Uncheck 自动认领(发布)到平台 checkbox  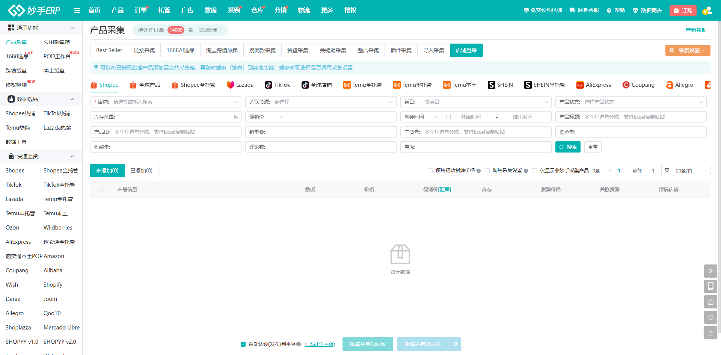click(x=243, y=344)
